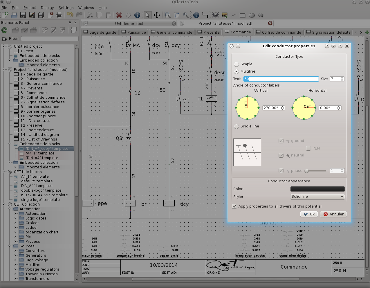The width and height of the screenshot is (370, 288).
Task: Select the Single line radio option
Action: [237, 126]
